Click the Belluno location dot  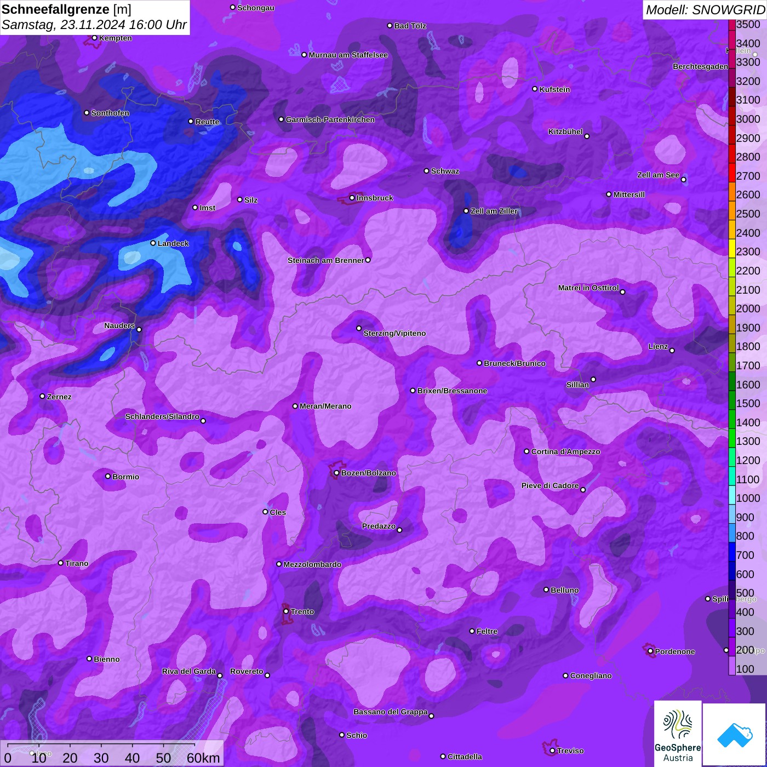click(x=546, y=589)
